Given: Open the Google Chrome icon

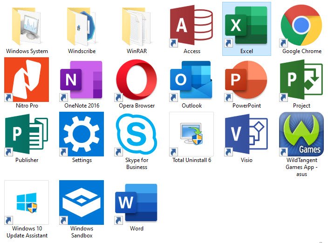Looking at the screenshot, I should 301,26.
